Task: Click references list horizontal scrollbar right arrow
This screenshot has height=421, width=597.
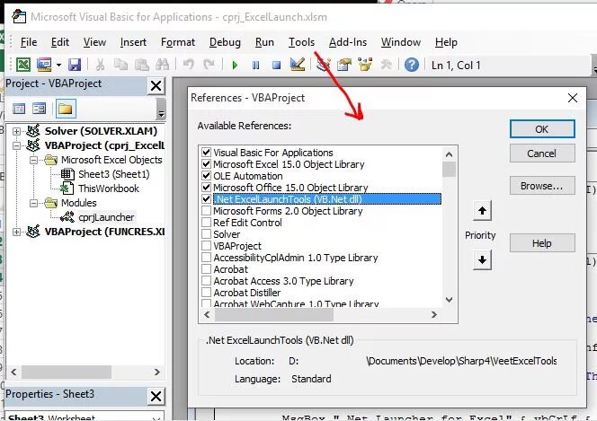Action: click(433, 314)
